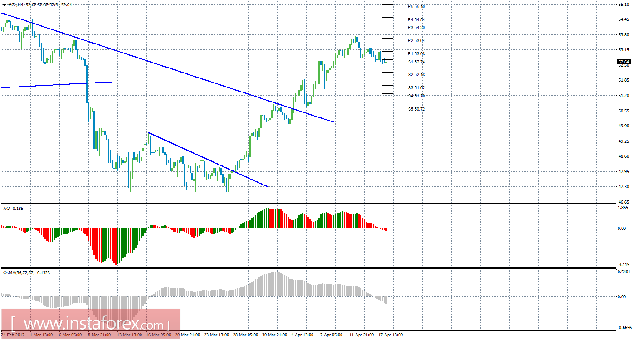Select the short descending trendline starting mid-March
The image size is (634, 340).
(x=208, y=160)
